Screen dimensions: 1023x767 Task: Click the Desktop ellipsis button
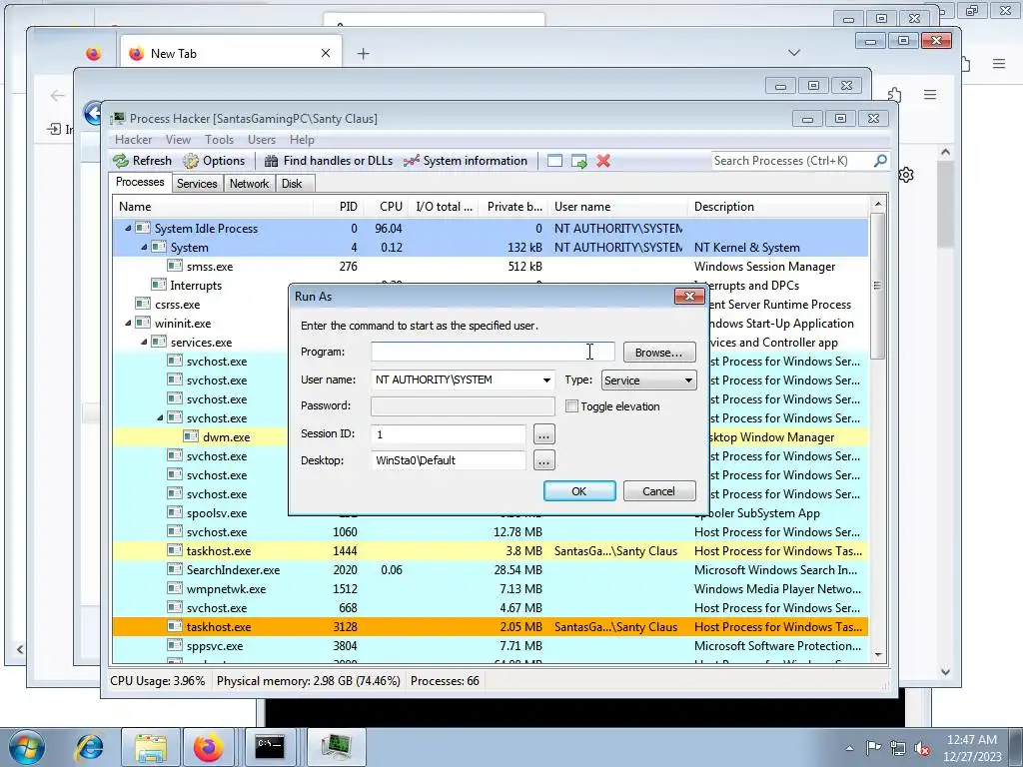pyautogui.click(x=543, y=460)
